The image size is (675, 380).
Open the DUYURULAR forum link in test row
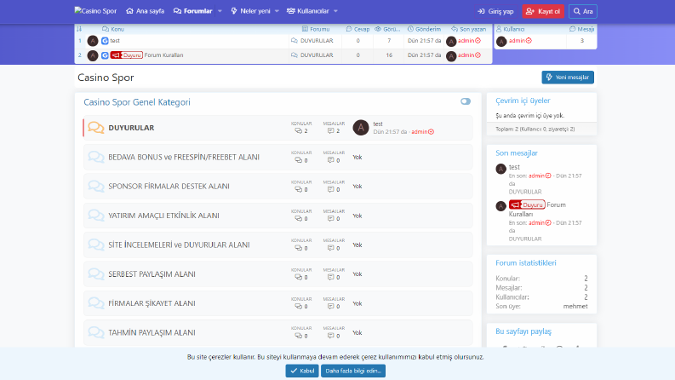317,41
